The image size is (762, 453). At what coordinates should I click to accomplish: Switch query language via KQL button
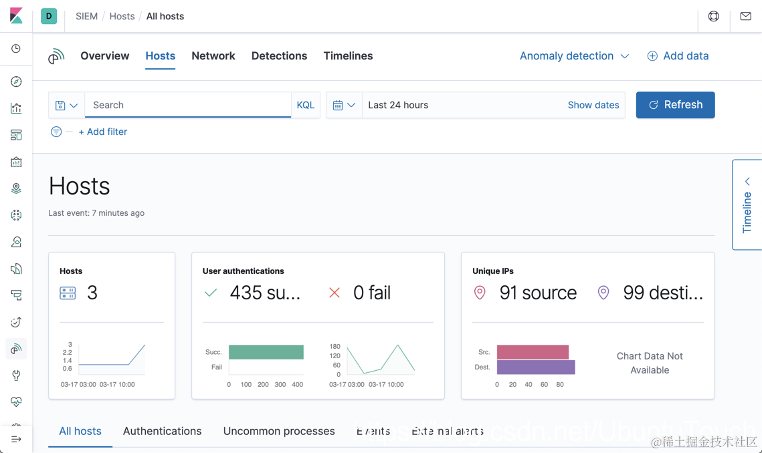(x=306, y=105)
